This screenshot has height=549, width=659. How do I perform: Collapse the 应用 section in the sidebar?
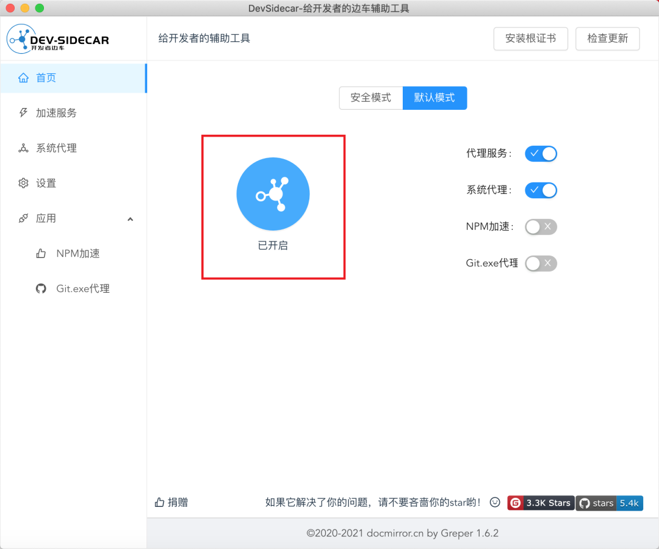click(130, 218)
